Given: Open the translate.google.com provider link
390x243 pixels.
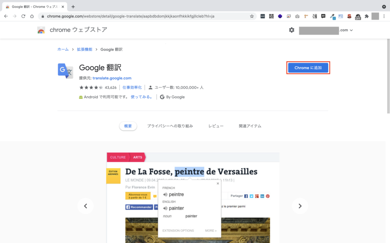Looking at the screenshot, I should pyautogui.click(x=112, y=78).
